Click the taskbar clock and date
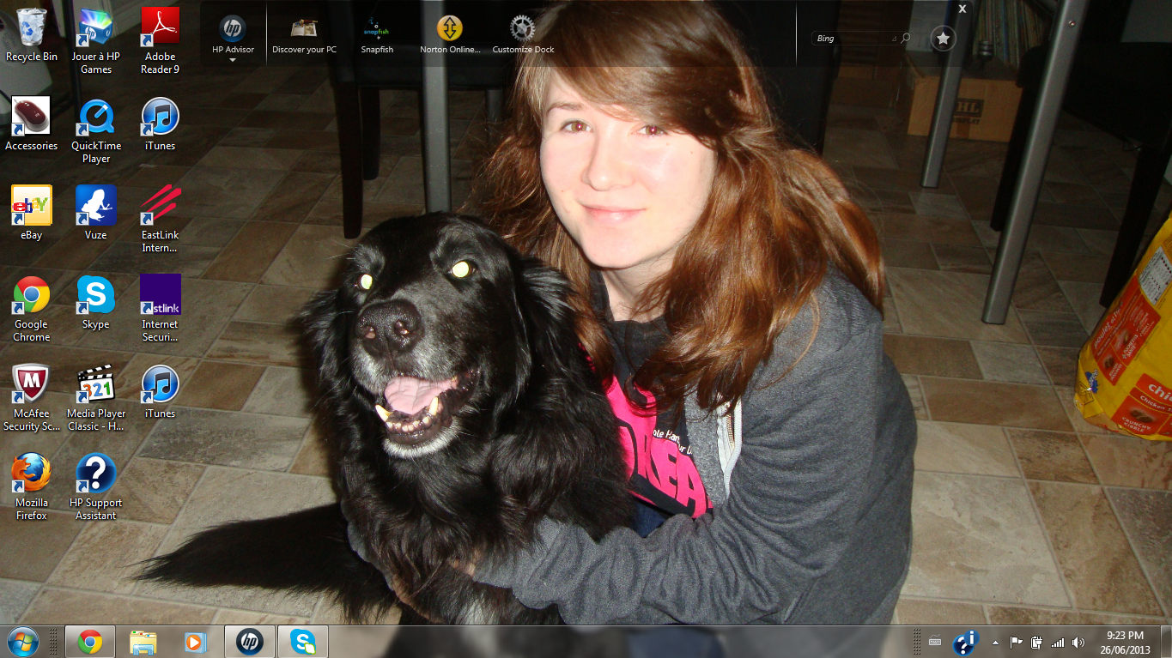 click(1125, 642)
